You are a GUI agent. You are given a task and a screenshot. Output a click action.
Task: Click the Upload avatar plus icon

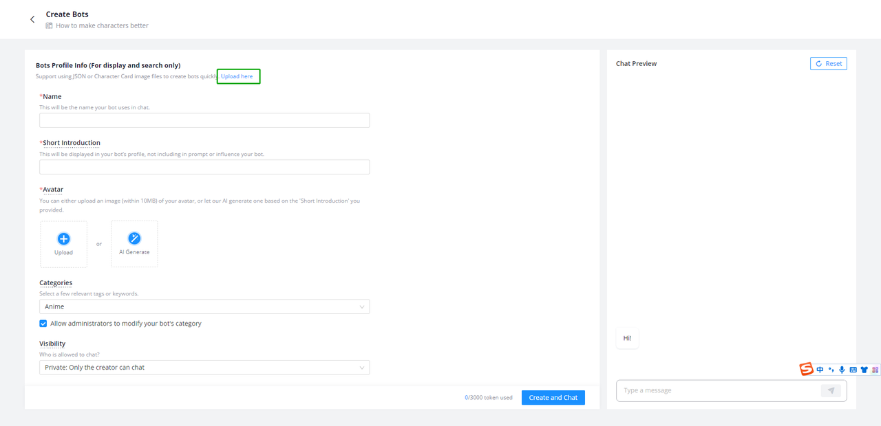click(63, 239)
